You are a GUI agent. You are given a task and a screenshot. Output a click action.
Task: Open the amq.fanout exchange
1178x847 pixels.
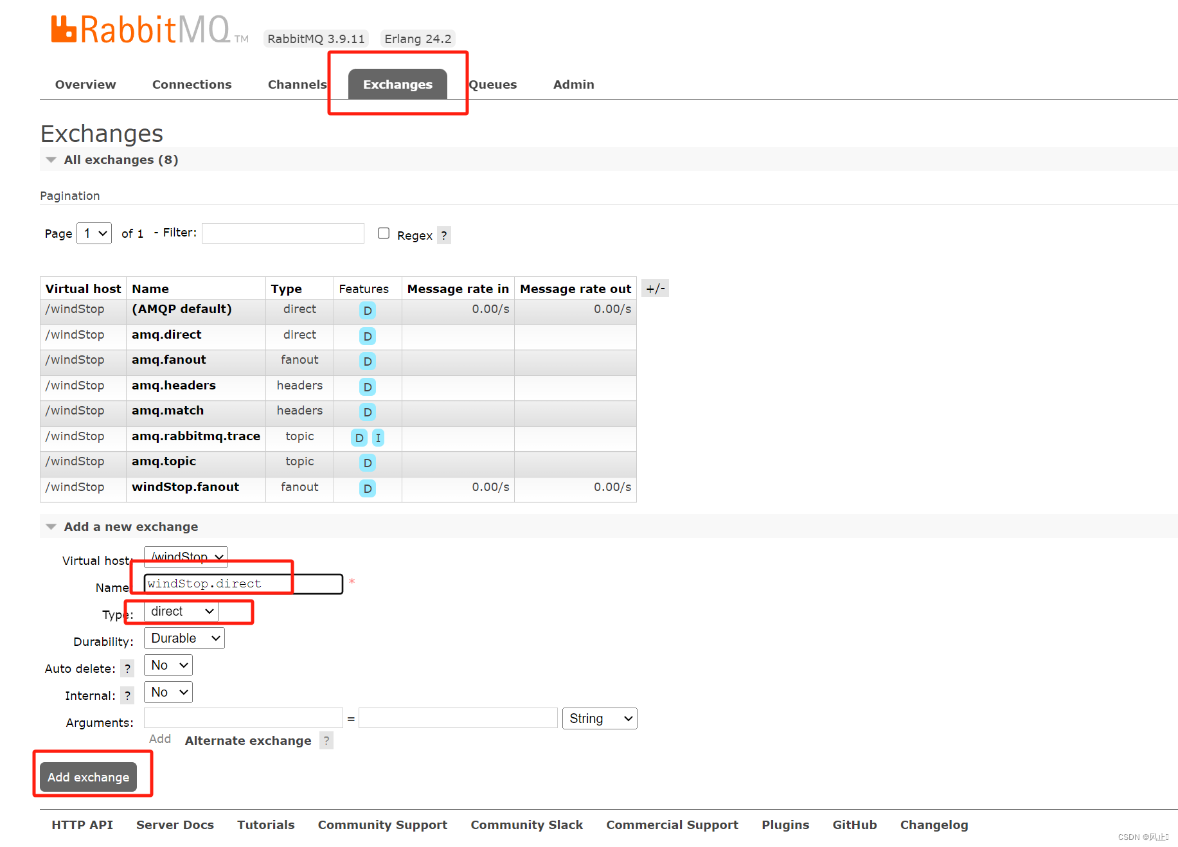(169, 359)
